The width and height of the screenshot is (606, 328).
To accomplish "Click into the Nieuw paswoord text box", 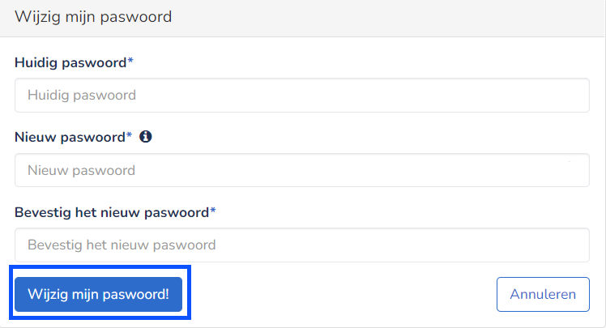I will pos(302,170).
